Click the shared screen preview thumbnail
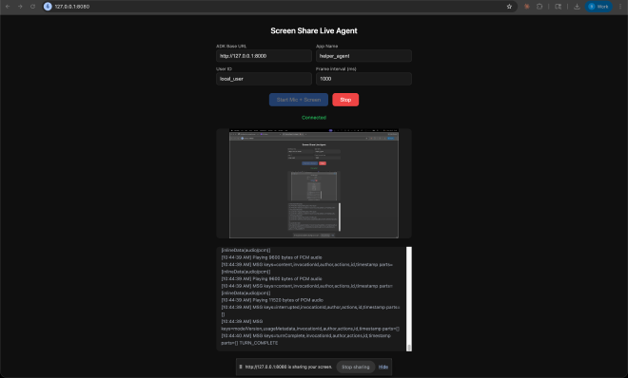The image size is (628, 378). [314, 183]
